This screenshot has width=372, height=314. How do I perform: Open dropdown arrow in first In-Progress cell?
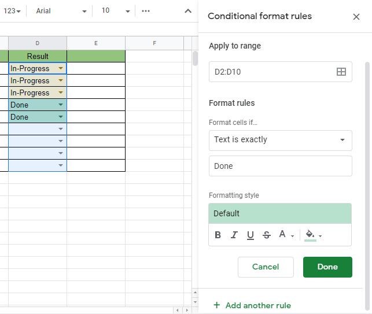pos(61,68)
